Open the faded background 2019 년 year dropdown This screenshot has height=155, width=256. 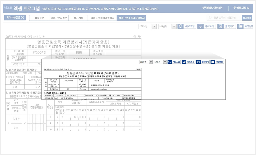[154, 26]
